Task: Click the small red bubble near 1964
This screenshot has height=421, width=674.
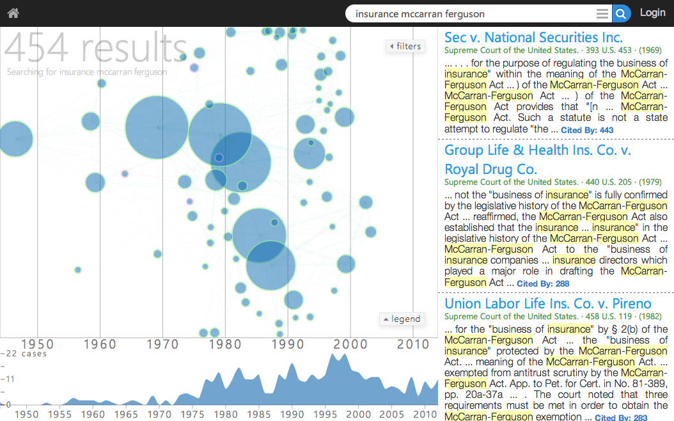Action: pos(125,173)
